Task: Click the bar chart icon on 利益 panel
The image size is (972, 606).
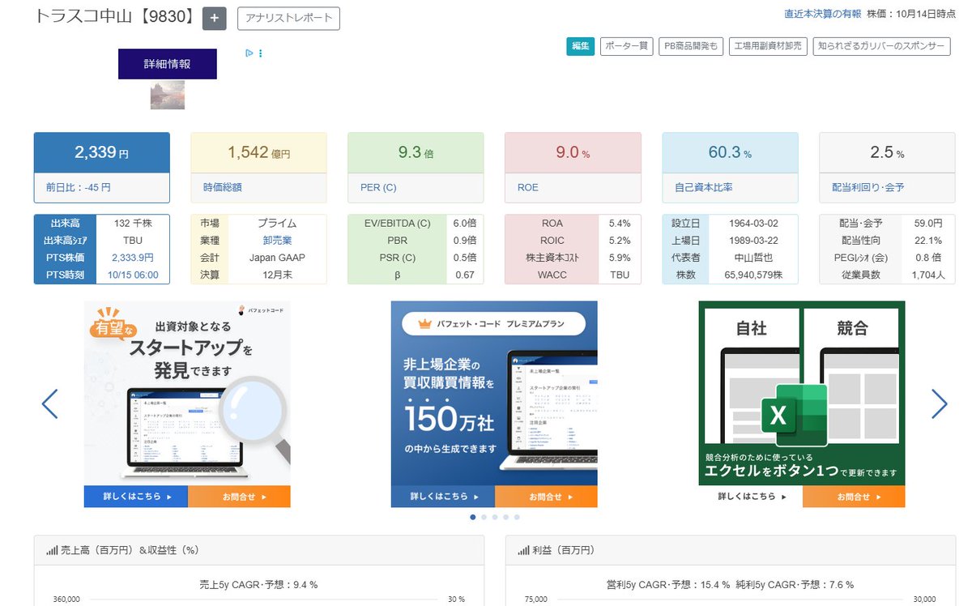Action: click(522, 550)
